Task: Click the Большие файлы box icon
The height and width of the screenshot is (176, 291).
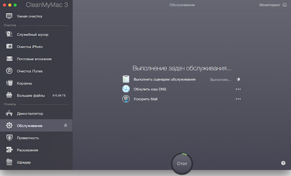Action: point(9,95)
